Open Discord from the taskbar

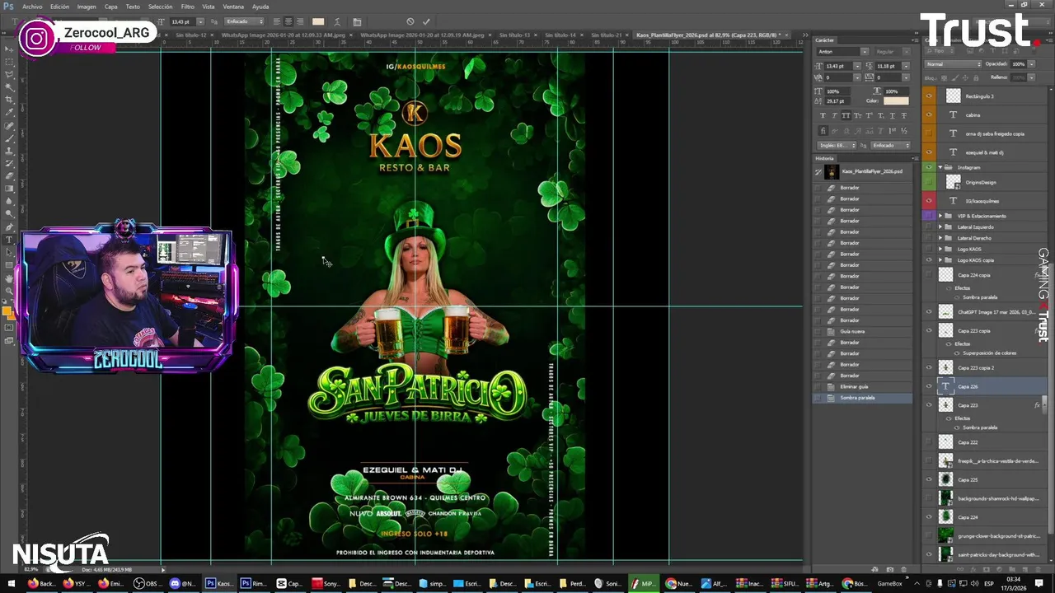pos(185,583)
